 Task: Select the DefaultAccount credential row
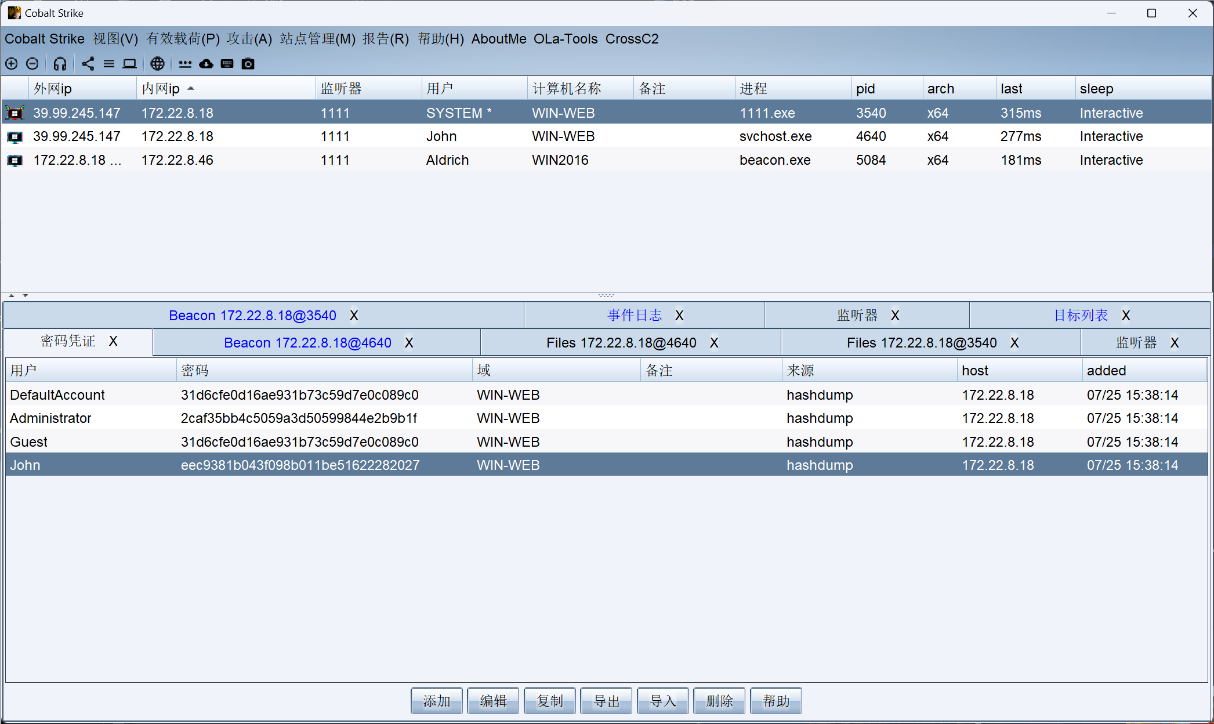tap(607, 395)
